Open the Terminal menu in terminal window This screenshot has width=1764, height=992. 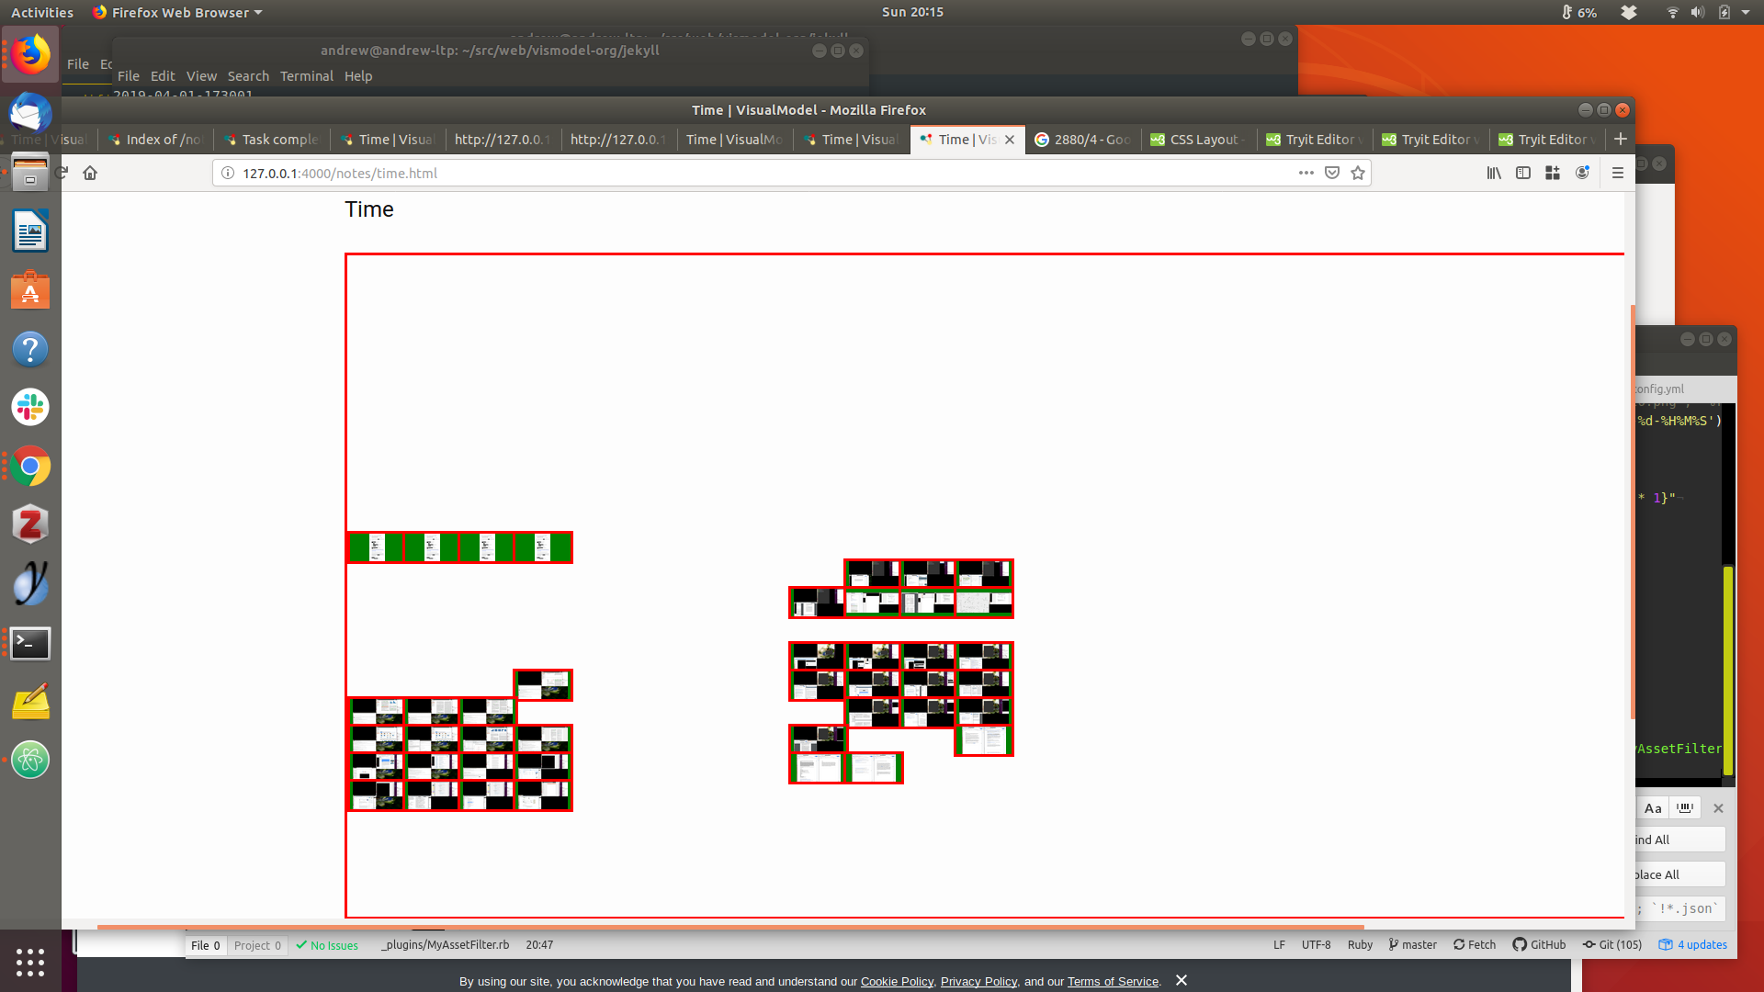click(306, 76)
